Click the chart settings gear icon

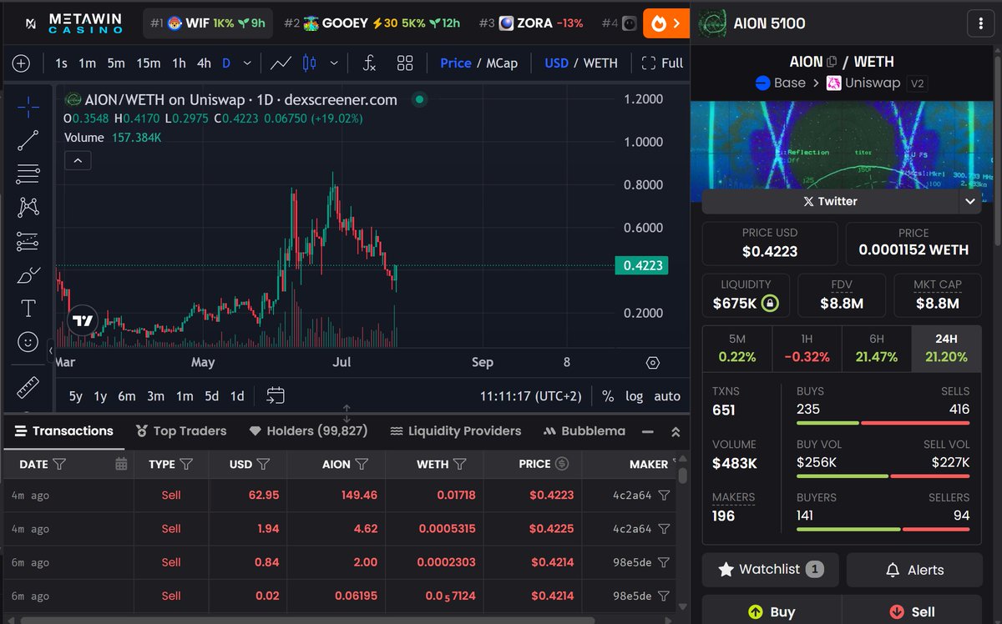pos(653,363)
